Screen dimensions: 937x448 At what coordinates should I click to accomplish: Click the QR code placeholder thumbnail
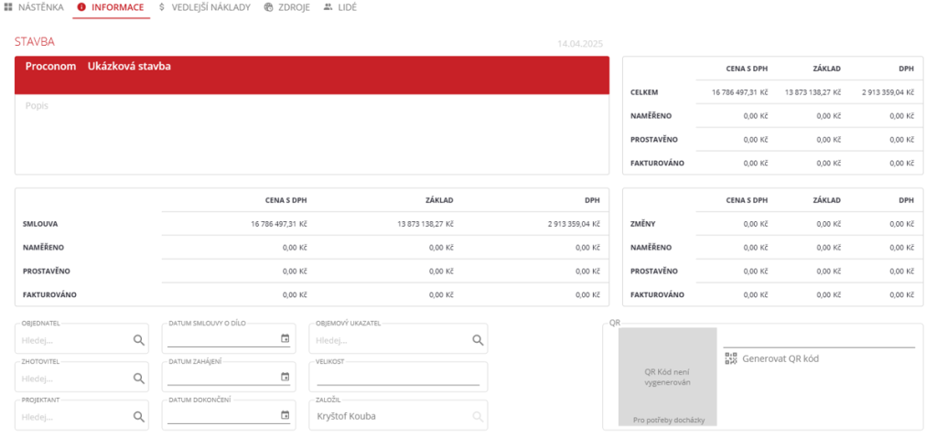pyautogui.click(x=666, y=378)
